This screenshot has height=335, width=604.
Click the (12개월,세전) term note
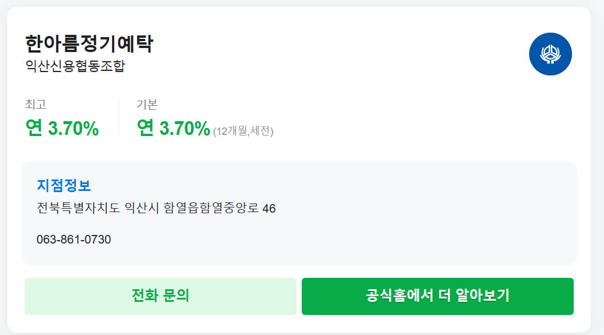(243, 131)
